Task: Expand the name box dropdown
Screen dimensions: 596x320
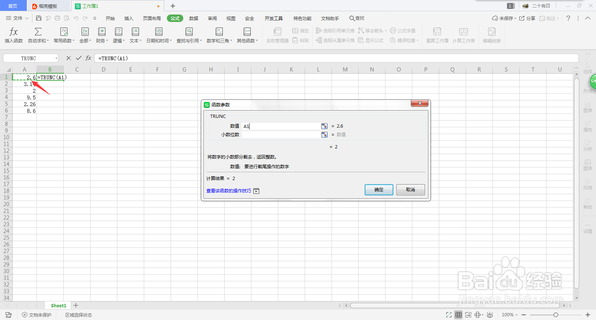Action: click(56, 58)
